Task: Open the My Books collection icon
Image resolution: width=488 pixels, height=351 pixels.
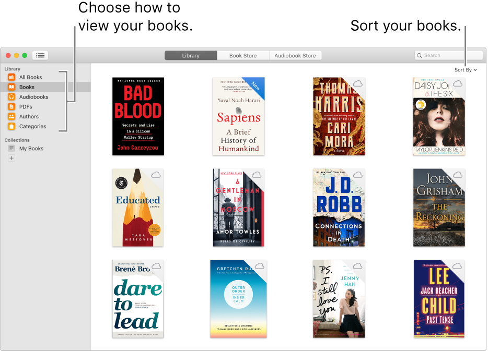Action: [11, 148]
